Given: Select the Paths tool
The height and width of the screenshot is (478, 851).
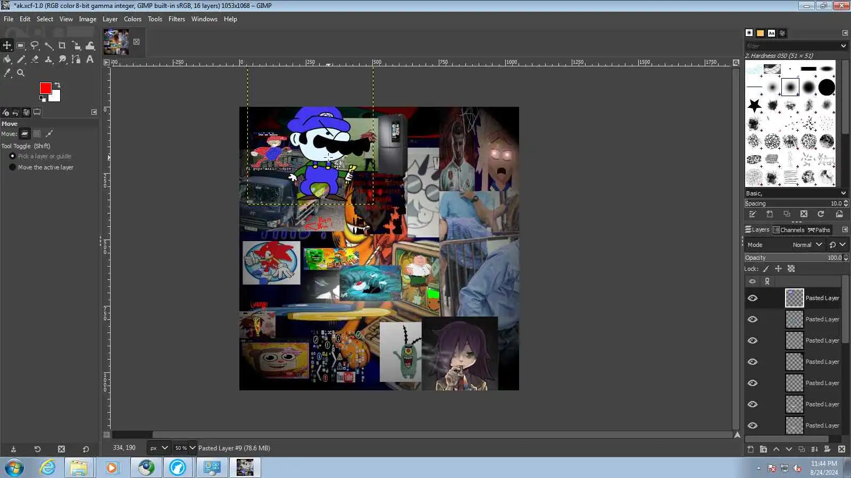Looking at the screenshot, I should tap(76, 59).
